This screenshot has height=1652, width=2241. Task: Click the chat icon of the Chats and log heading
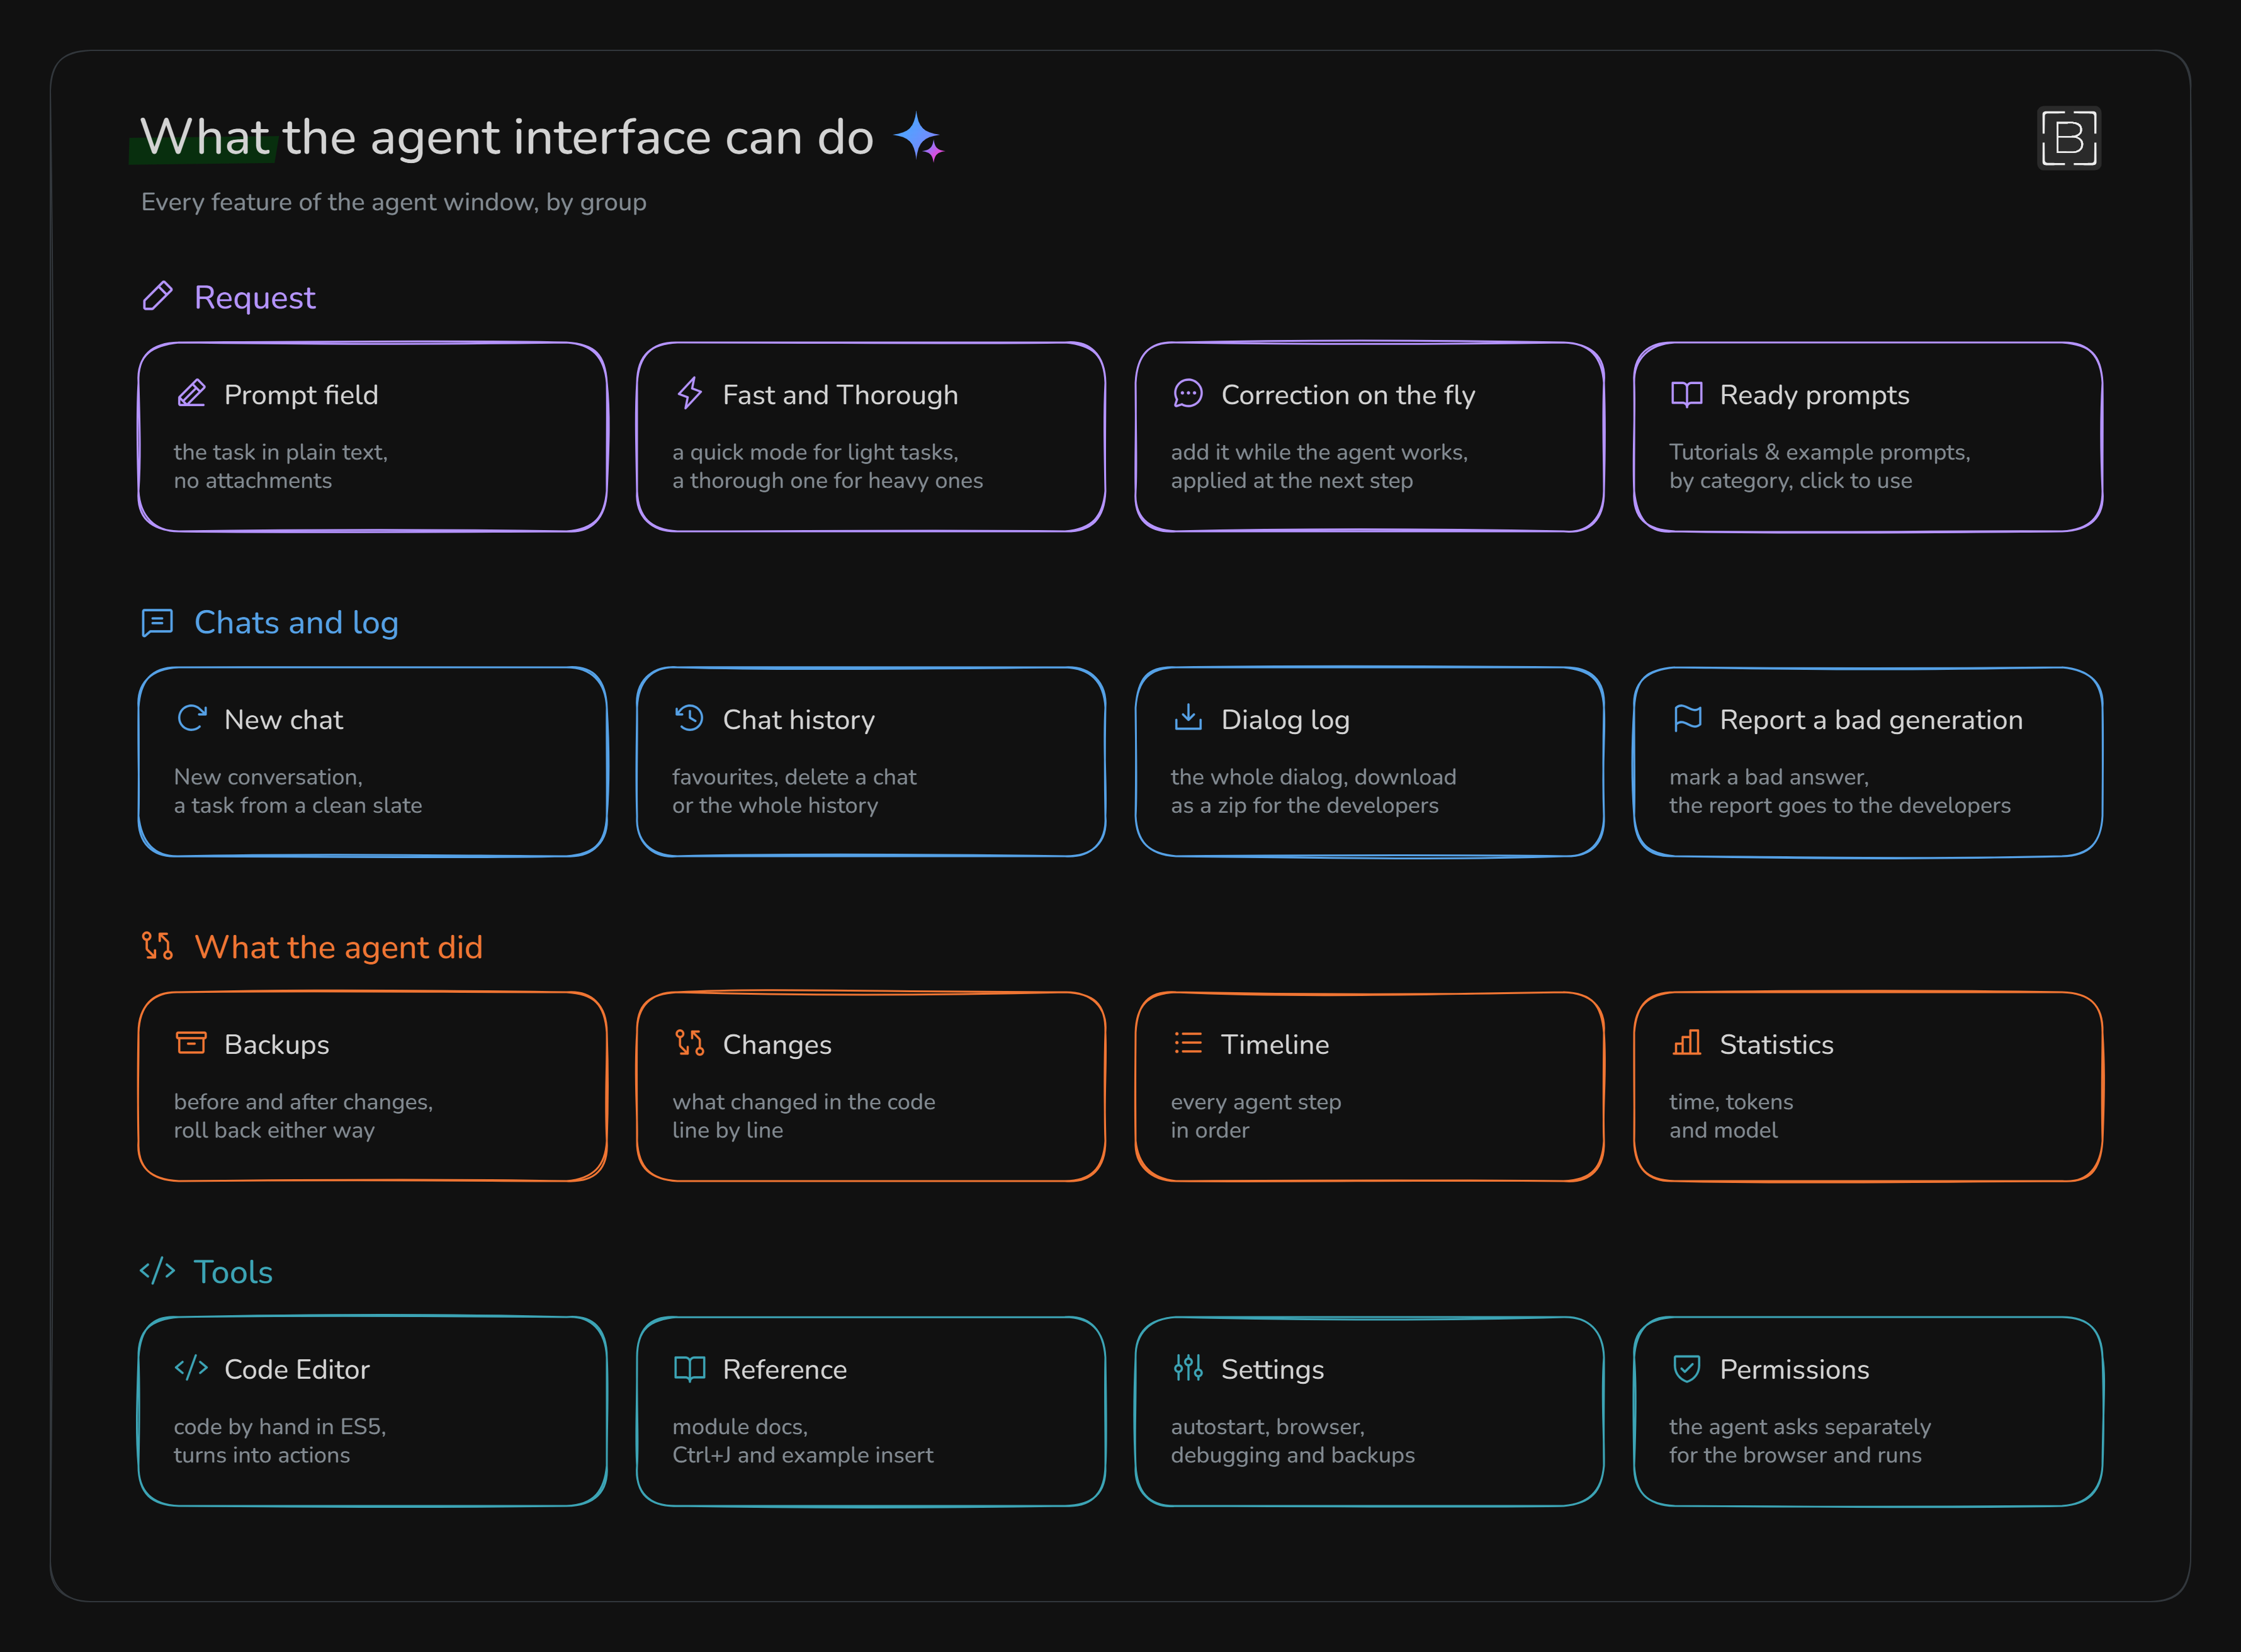click(x=158, y=622)
